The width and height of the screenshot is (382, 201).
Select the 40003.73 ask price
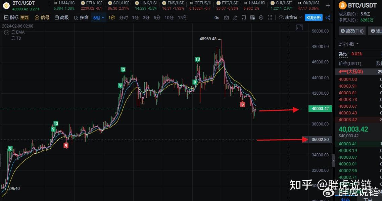click(348, 99)
